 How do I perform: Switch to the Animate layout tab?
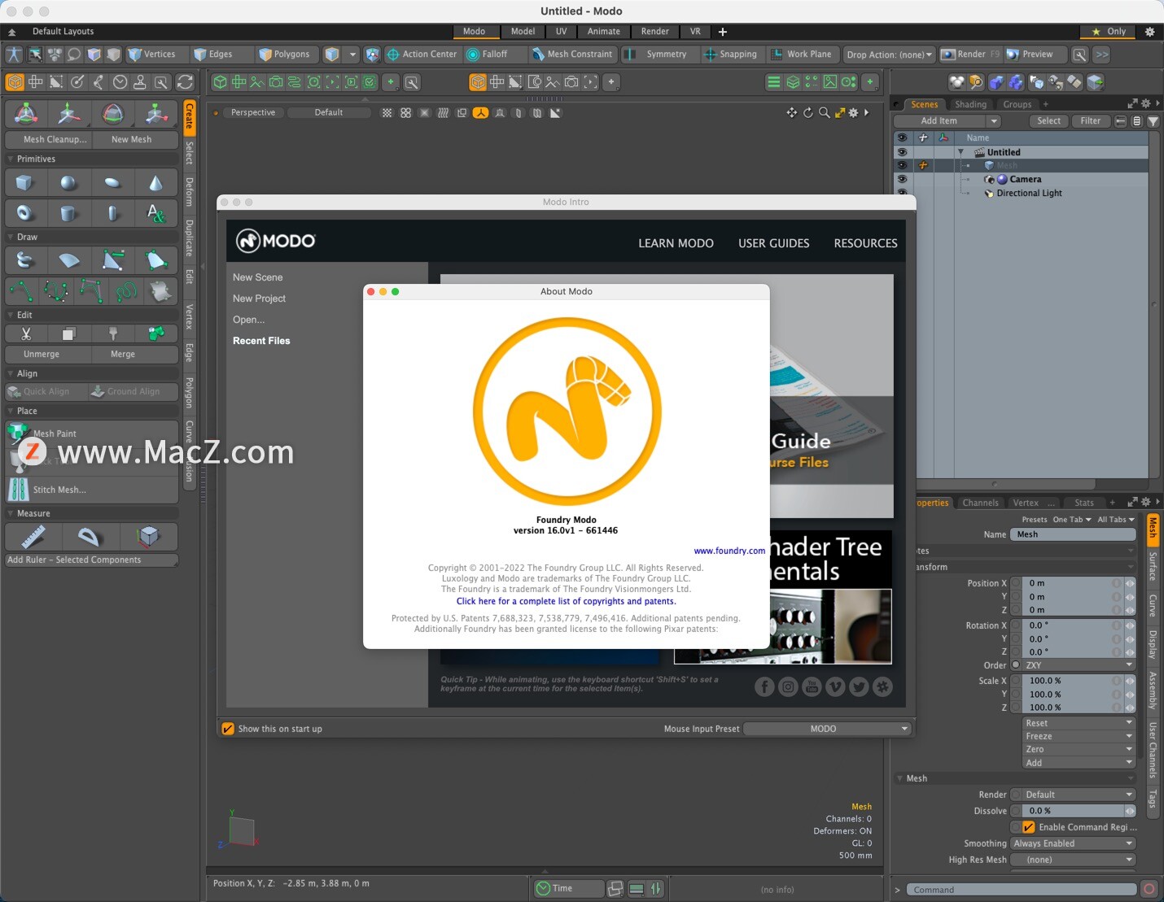tap(604, 32)
